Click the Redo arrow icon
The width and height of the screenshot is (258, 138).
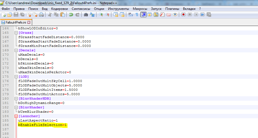pos(77,15)
